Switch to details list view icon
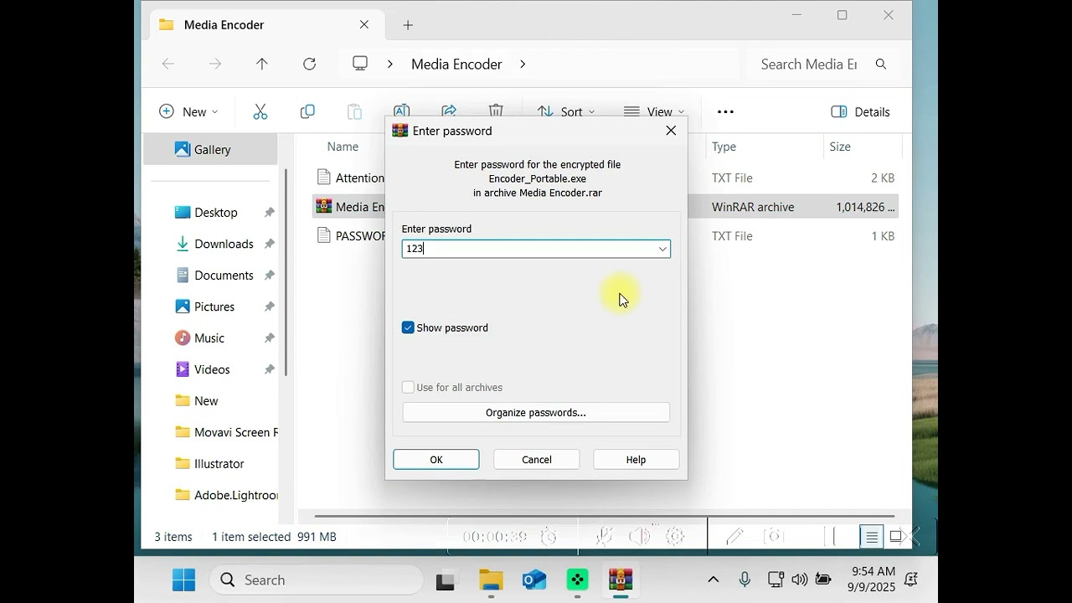1072x603 pixels. click(872, 537)
